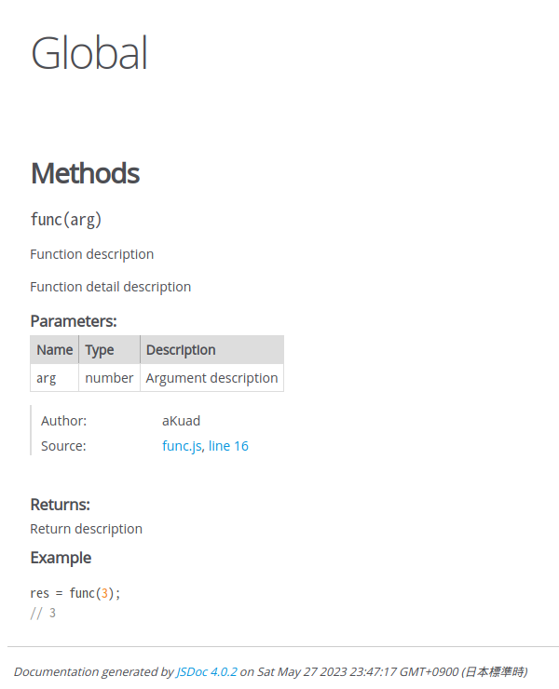559x689 pixels.
Task: Select the func(arg) method signature
Action: tap(66, 220)
